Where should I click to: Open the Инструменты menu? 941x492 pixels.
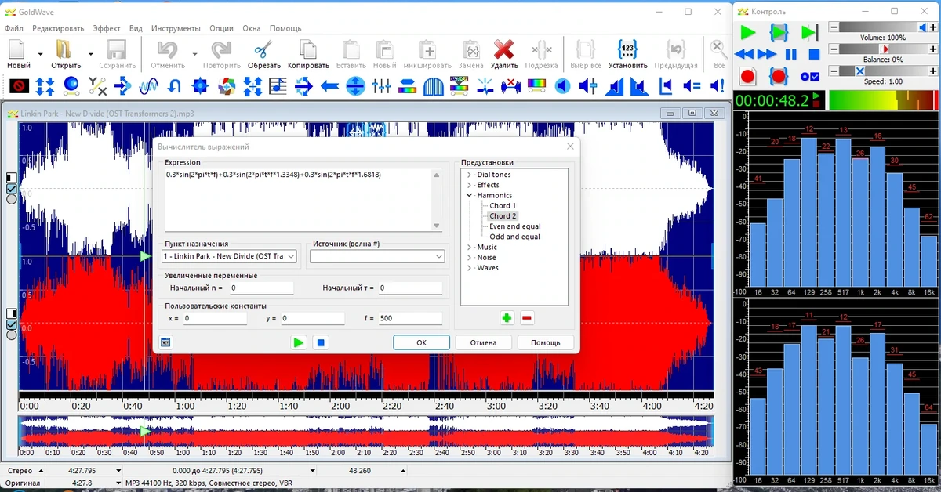(176, 28)
